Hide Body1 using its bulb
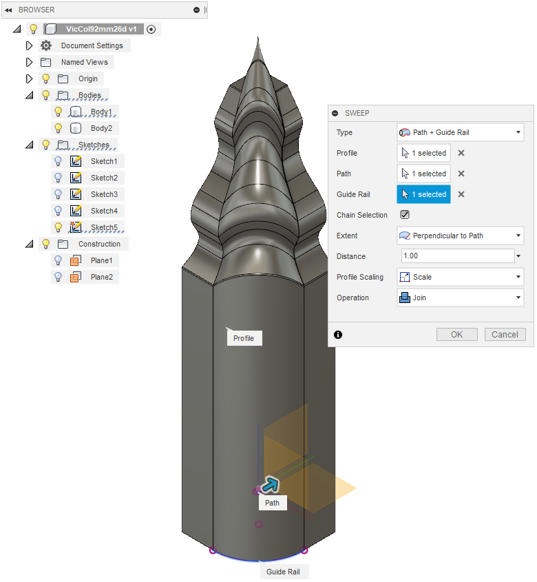The width and height of the screenshot is (537, 582). tap(59, 112)
